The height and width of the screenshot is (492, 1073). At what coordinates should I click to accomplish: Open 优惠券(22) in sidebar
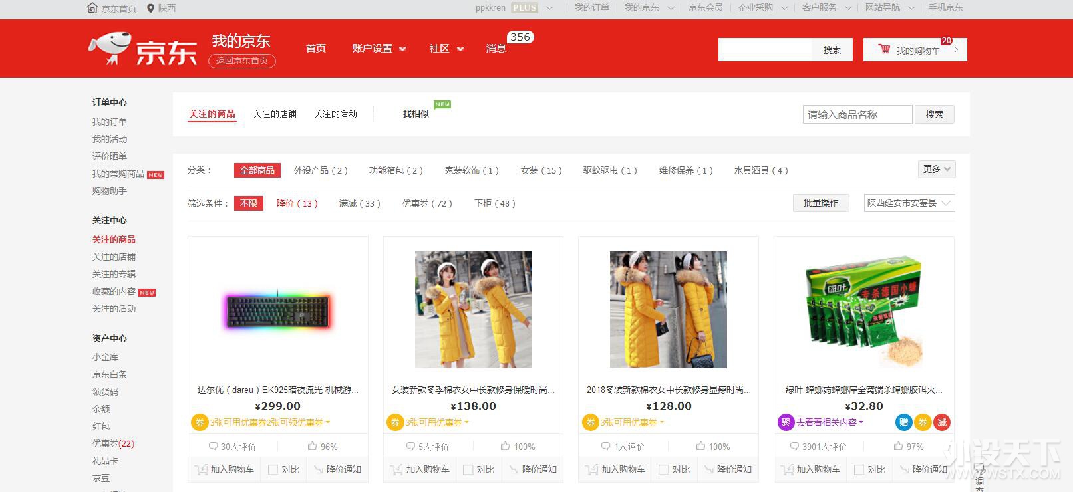(113, 443)
